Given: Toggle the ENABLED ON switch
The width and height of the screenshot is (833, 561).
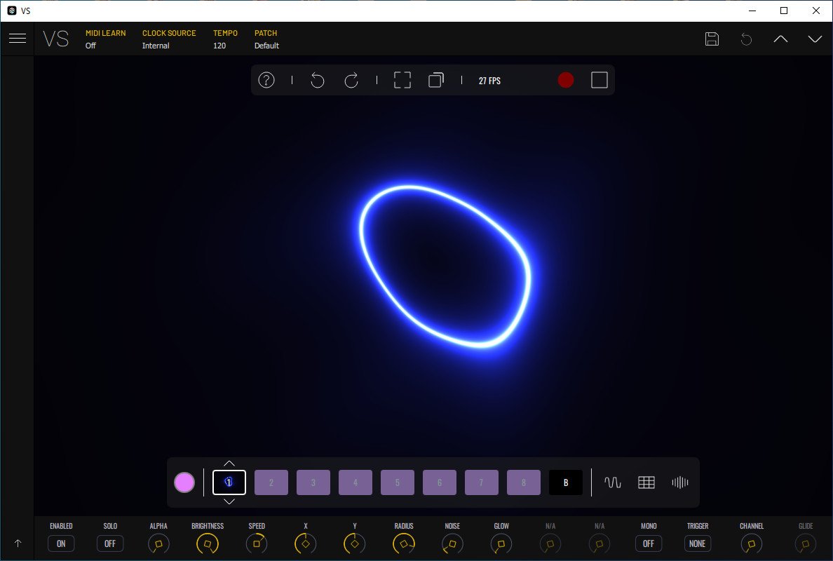Looking at the screenshot, I should coord(61,543).
